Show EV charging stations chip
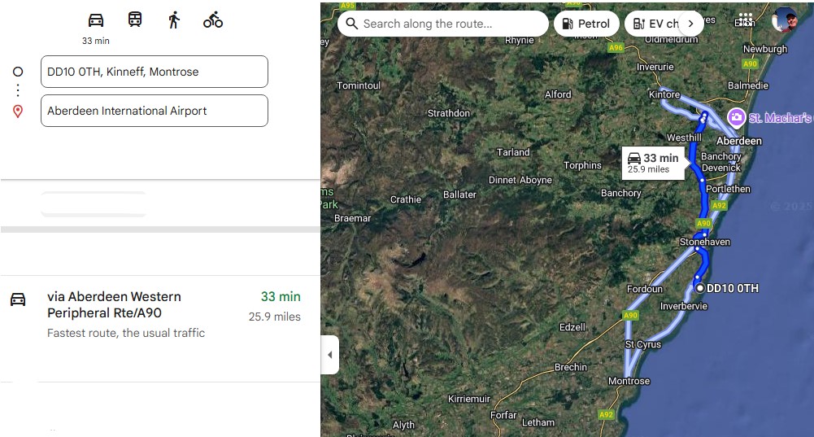Viewport: 814px width, 437px height. (655, 24)
